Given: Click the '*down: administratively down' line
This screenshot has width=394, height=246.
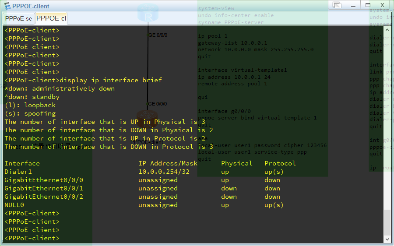Looking at the screenshot, I should 60,88.
